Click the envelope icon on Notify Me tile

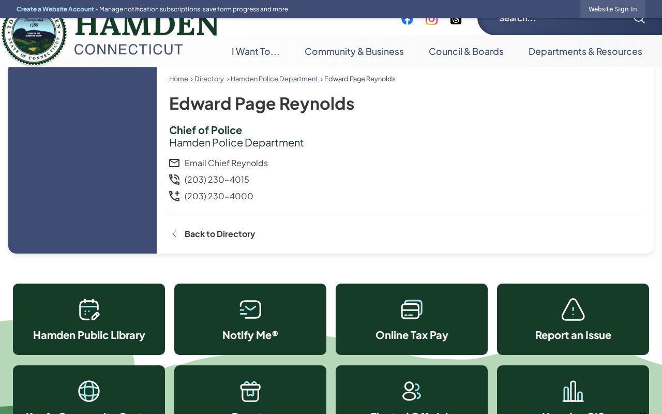click(x=250, y=309)
